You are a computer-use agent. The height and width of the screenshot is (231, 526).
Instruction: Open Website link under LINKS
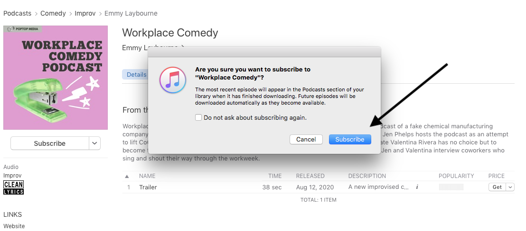tap(14, 226)
